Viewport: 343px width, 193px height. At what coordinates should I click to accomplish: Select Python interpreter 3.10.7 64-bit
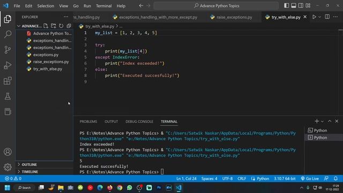(285, 179)
